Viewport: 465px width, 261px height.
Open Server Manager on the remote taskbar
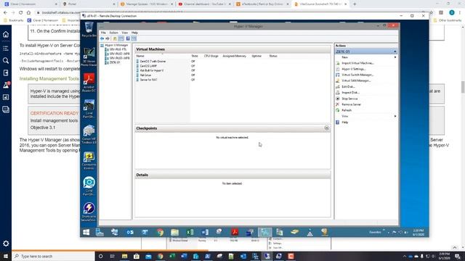(x=100, y=232)
